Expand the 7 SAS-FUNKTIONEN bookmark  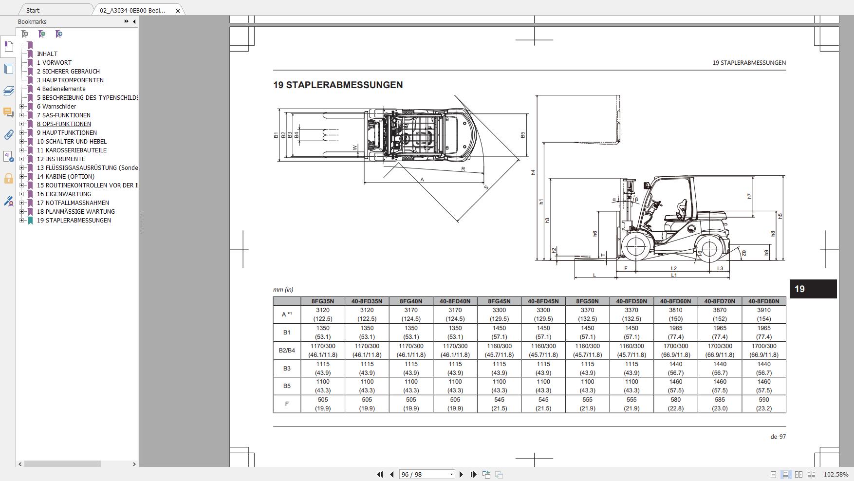21,115
